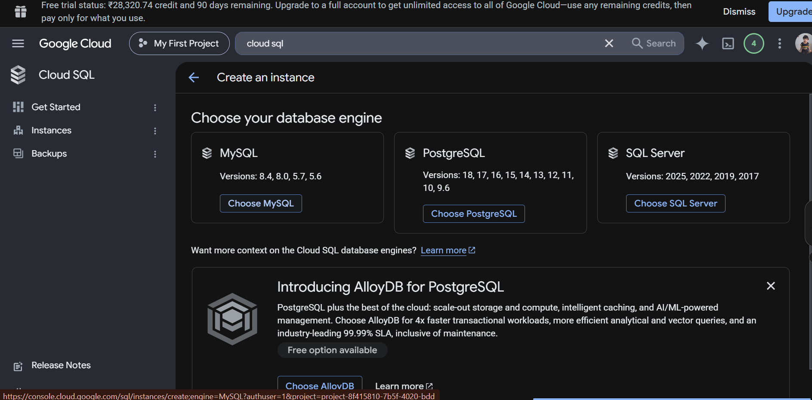Image resolution: width=812 pixels, height=400 pixels.
Task: Open Instances in sidebar
Action: click(x=51, y=130)
